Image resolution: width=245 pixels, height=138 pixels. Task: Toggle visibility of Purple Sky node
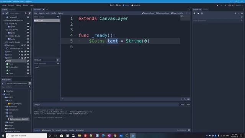(28, 23)
